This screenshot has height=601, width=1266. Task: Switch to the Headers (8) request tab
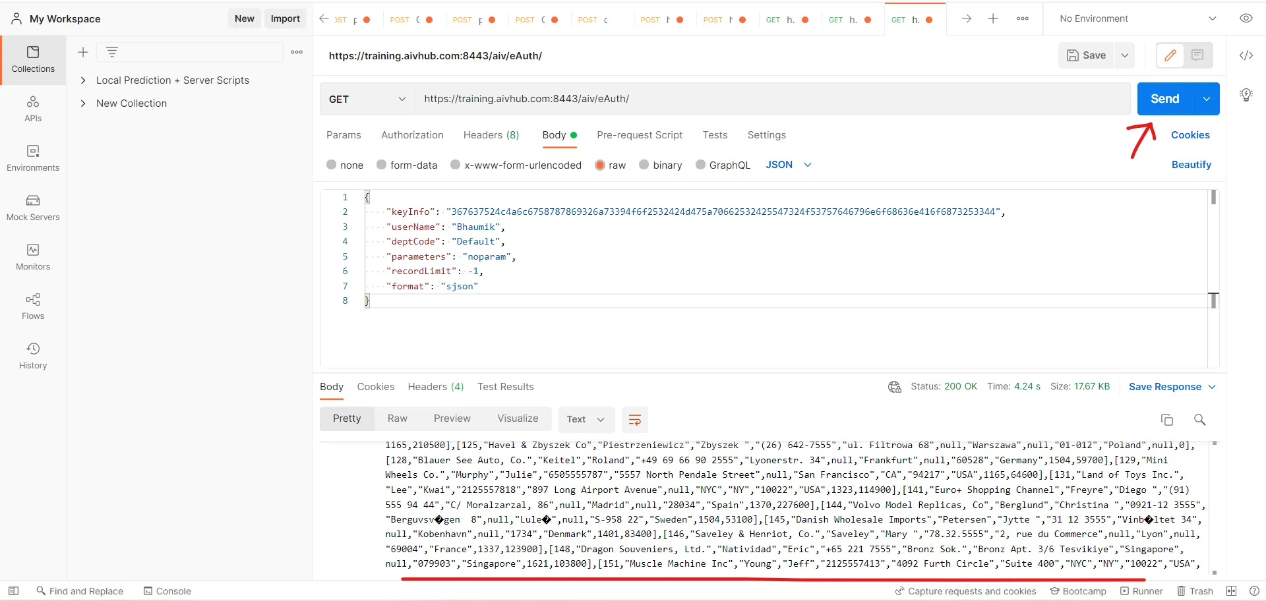(x=491, y=135)
